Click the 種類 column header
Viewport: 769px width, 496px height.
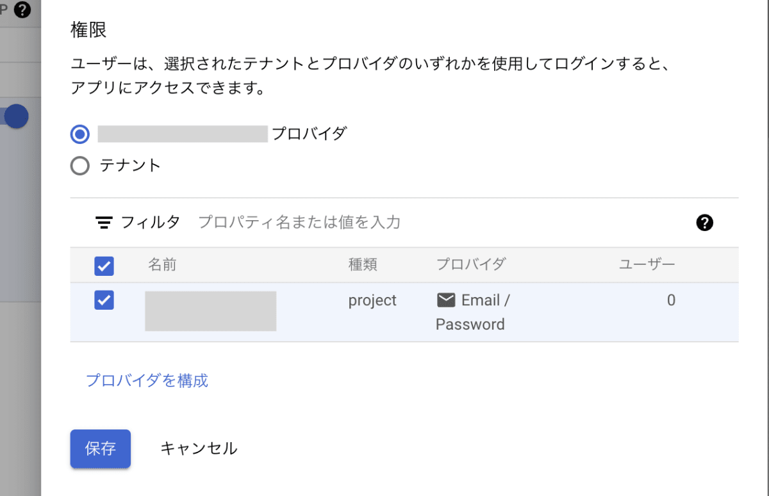(x=363, y=265)
